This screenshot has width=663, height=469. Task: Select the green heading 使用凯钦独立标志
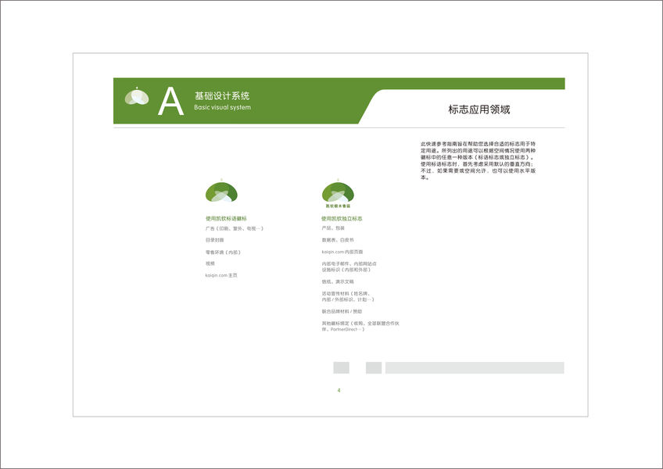click(x=342, y=219)
